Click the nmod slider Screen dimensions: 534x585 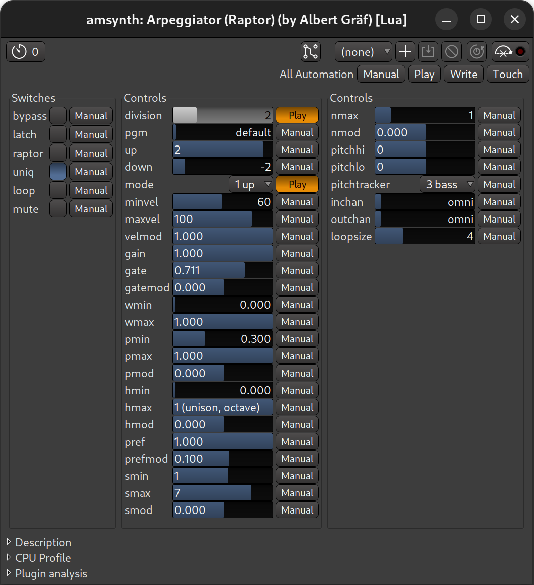click(x=425, y=132)
